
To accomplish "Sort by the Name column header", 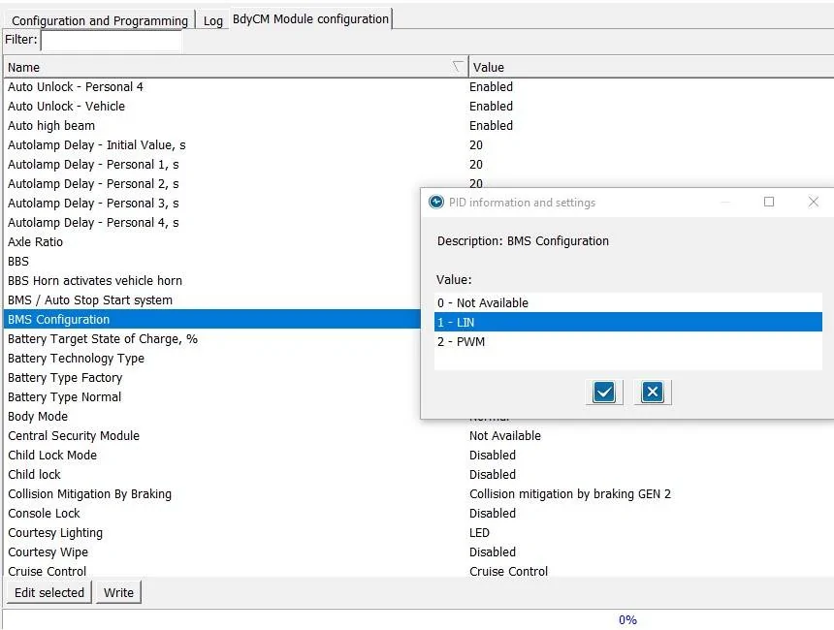I will click(x=236, y=67).
